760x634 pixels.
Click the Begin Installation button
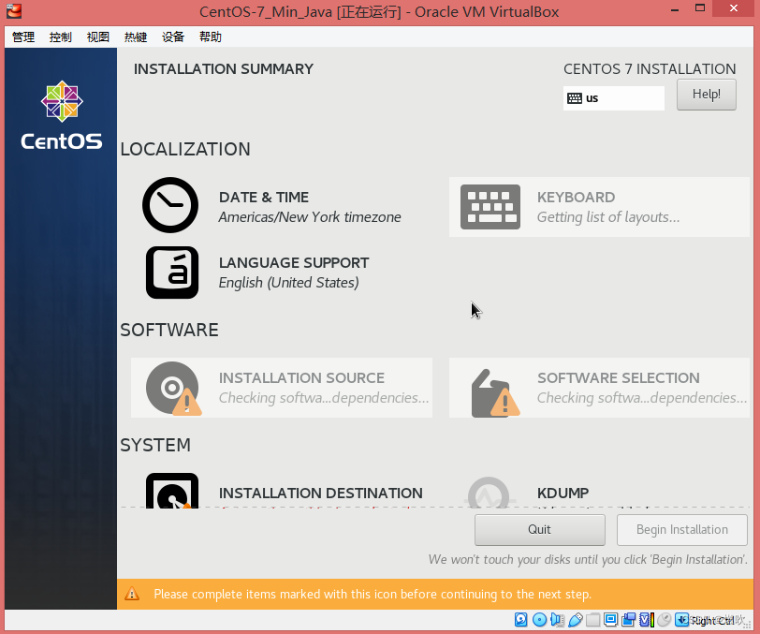(x=682, y=530)
